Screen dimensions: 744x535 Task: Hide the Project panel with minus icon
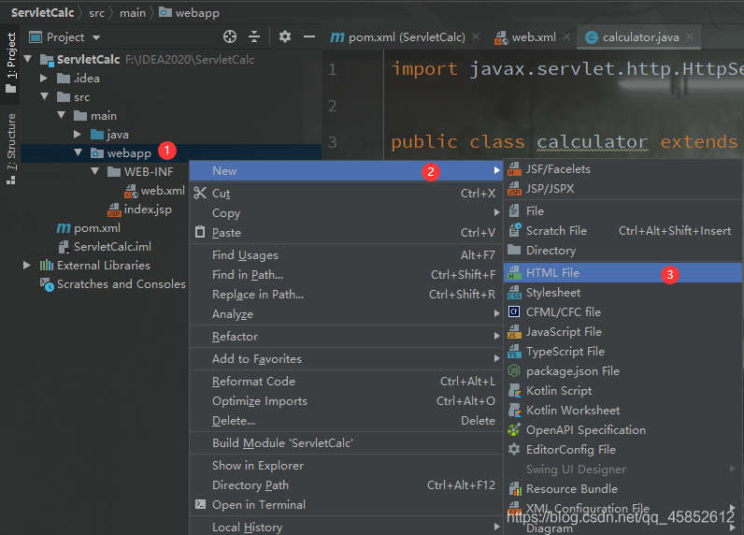click(309, 36)
